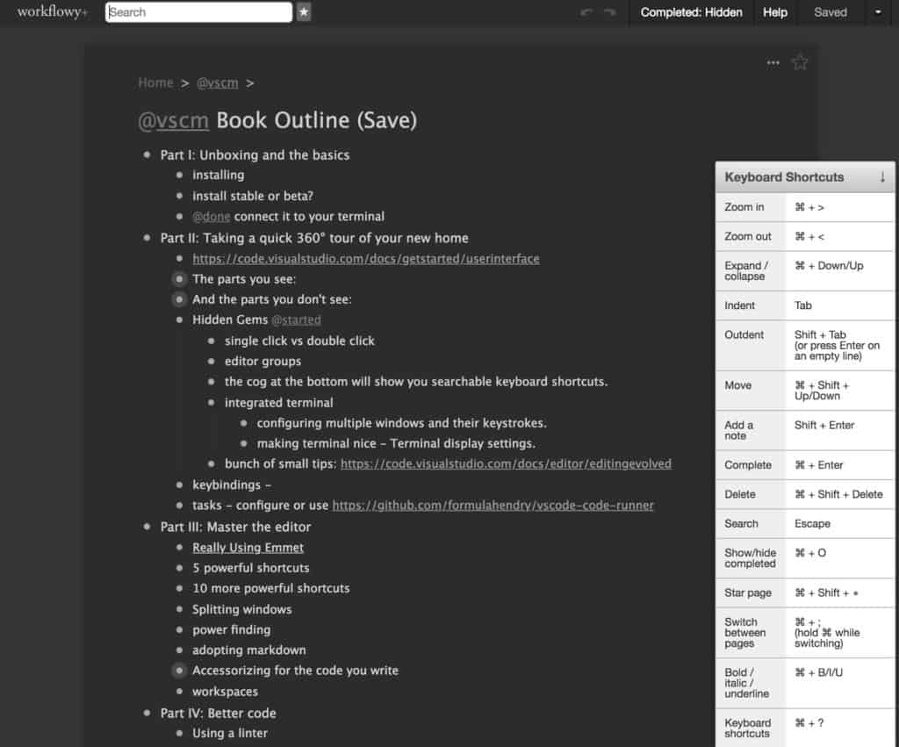Expand the collapsed item 'The parts you see:'
Image resolution: width=899 pixels, height=747 pixels.
(179, 278)
